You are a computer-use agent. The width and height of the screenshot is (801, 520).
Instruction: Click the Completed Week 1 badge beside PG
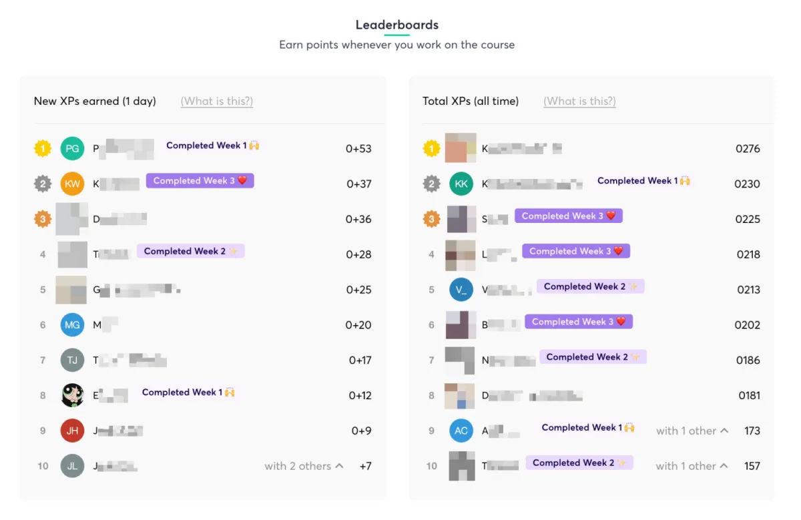(213, 145)
